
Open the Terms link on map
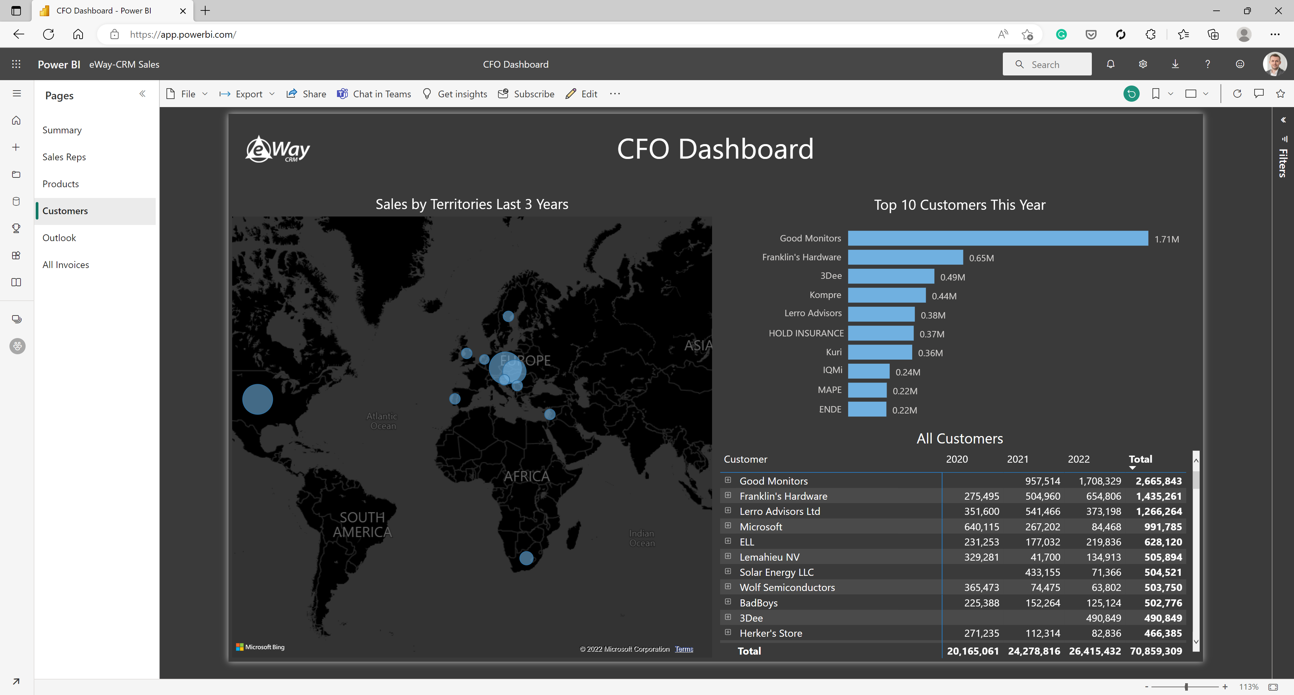coord(684,649)
